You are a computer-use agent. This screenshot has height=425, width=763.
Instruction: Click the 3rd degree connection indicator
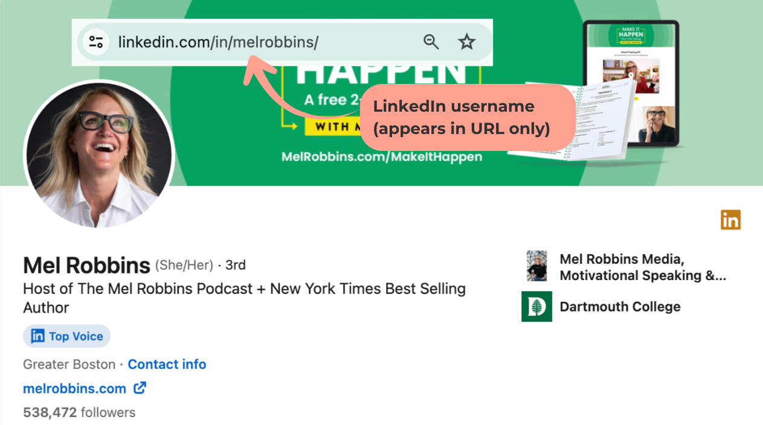pyautogui.click(x=236, y=265)
